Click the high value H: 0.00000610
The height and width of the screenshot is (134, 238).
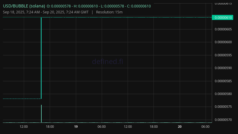(x=86, y=6)
